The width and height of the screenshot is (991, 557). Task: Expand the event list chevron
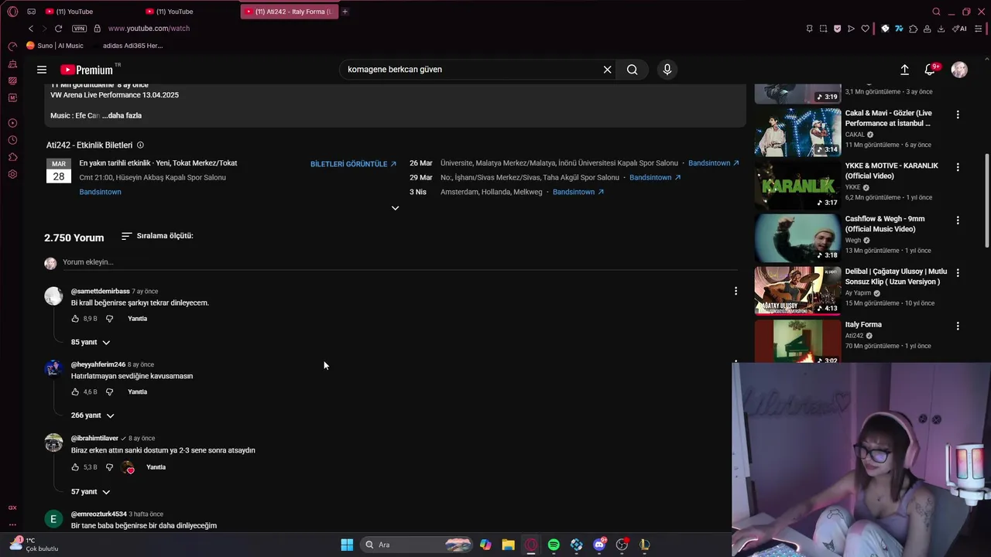coord(395,208)
